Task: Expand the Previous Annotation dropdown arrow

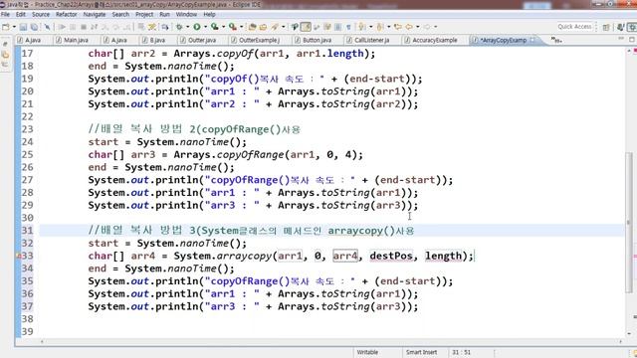Action: tap(389, 27)
